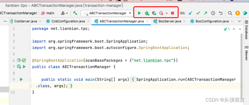Click the orange update arrow icon
Screen dimensions: 249x105
coord(238,13)
